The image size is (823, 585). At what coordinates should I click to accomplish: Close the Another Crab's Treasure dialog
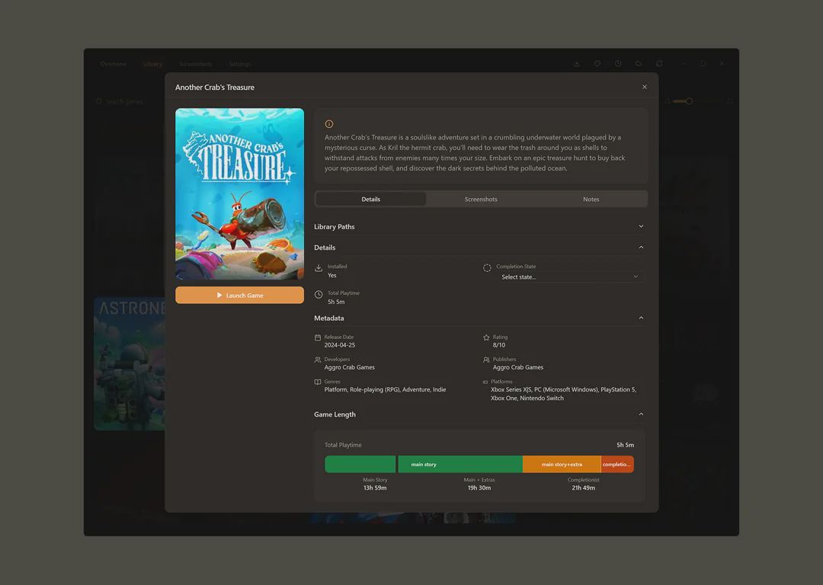(x=645, y=87)
